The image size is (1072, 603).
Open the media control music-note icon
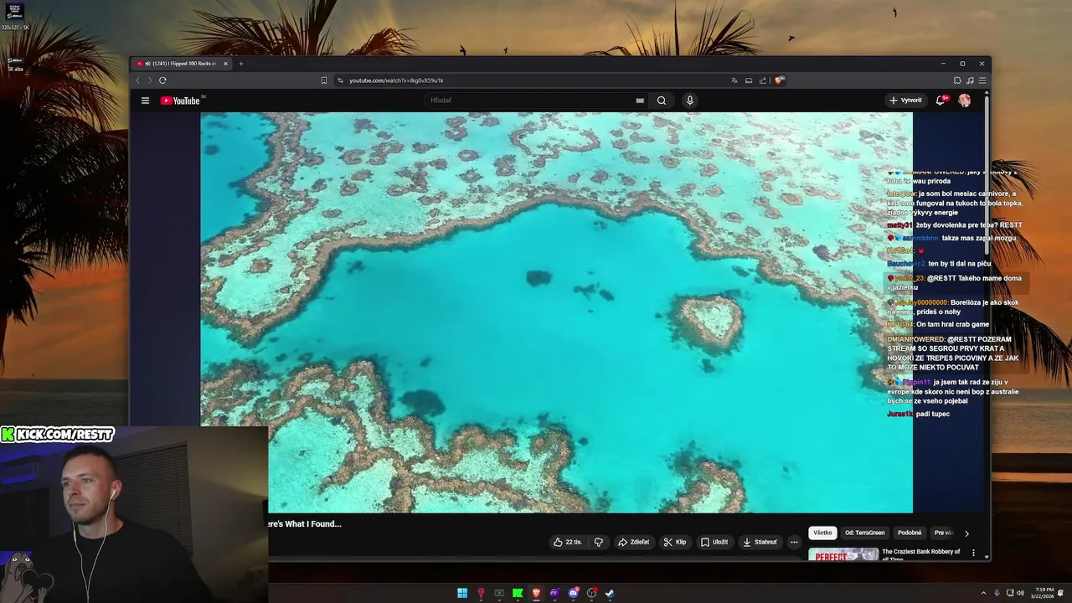pyautogui.click(x=970, y=80)
